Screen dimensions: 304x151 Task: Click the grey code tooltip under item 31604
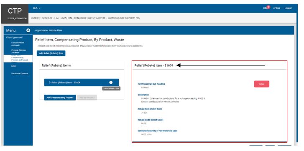(x=111, y=88)
